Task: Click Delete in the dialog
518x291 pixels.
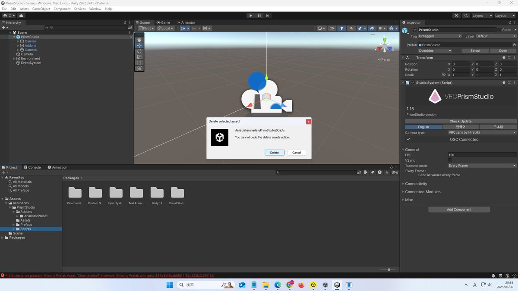Action: point(275,153)
